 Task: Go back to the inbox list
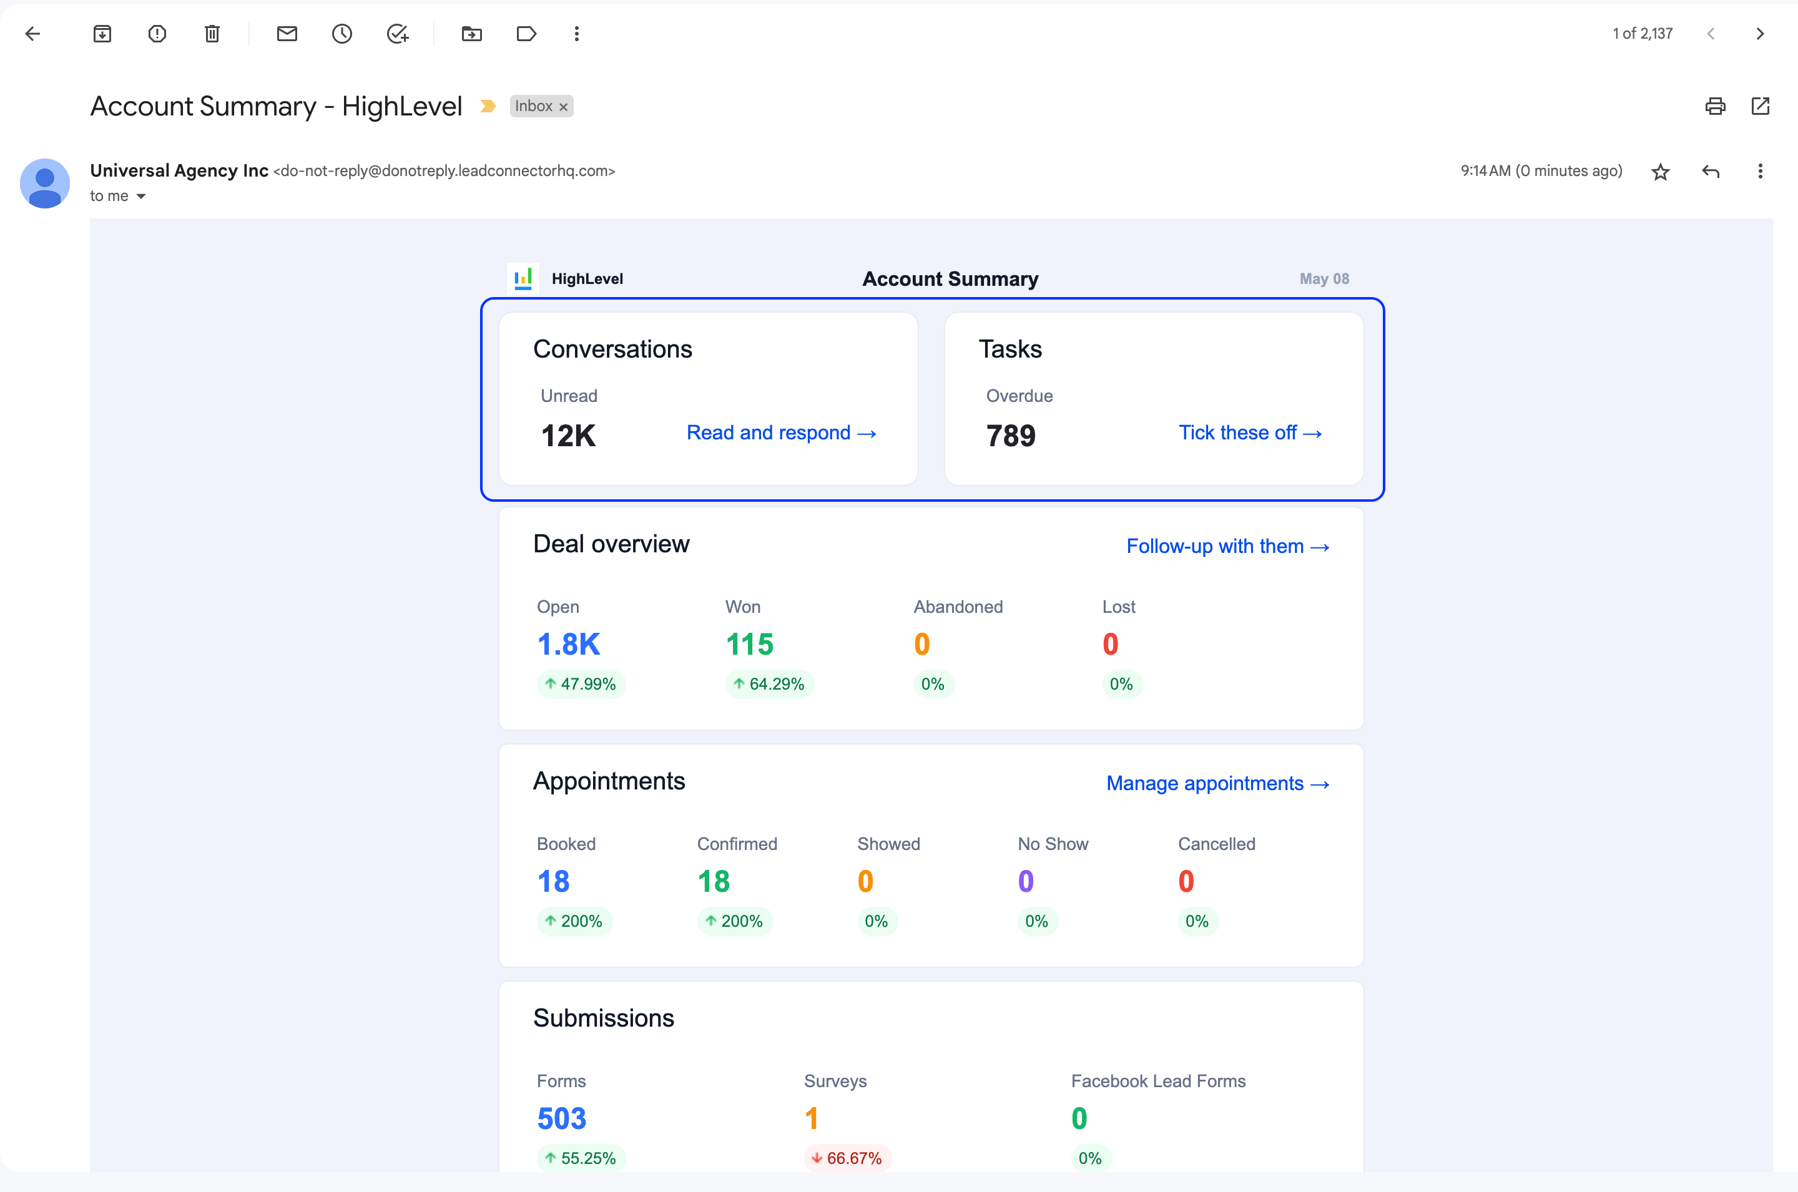[x=32, y=34]
